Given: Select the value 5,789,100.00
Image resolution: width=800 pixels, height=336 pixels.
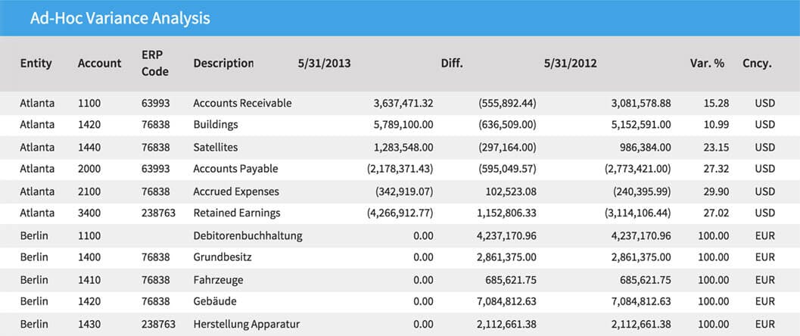Looking at the screenshot, I should click(403, 125).
